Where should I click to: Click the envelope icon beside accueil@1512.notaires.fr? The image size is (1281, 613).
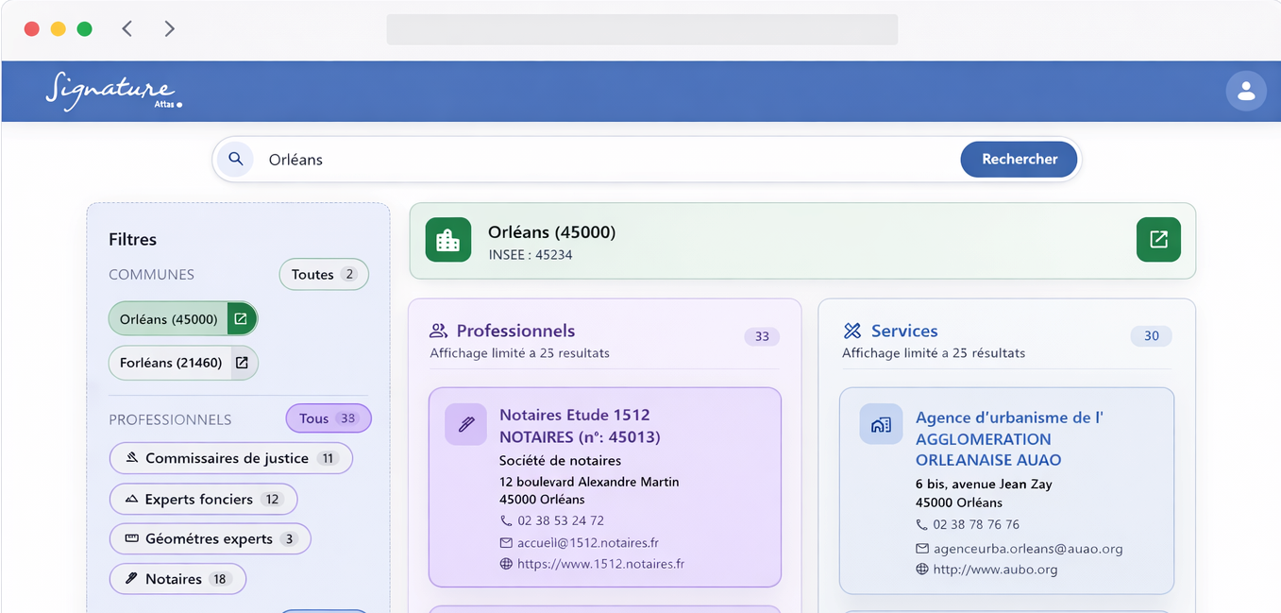[x=507, y=542]
